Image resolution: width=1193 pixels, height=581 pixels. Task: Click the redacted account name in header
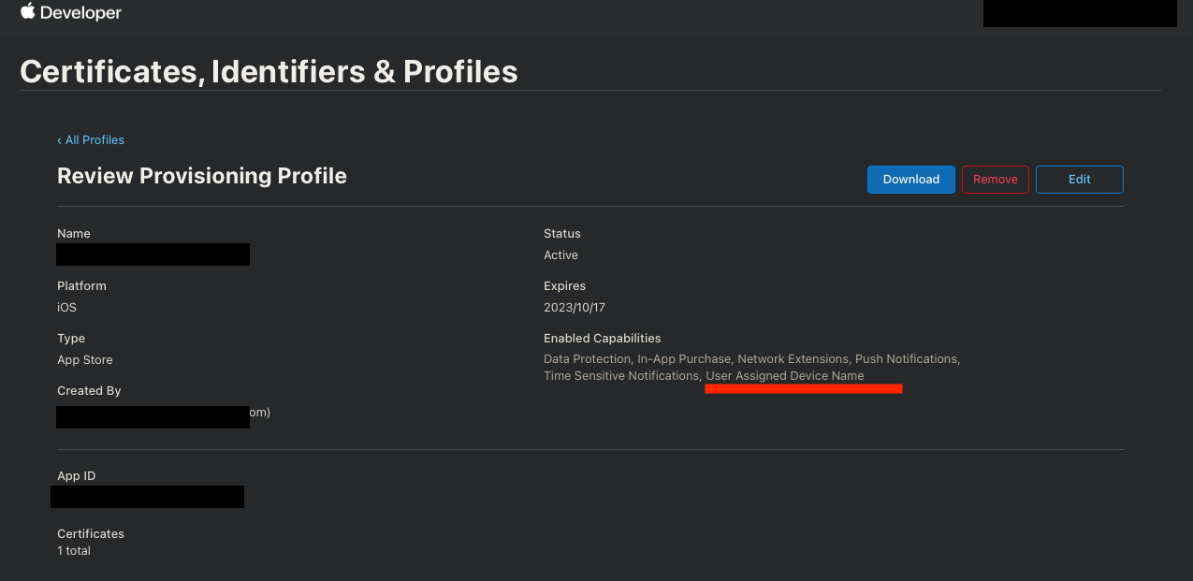coord(1079,13)
